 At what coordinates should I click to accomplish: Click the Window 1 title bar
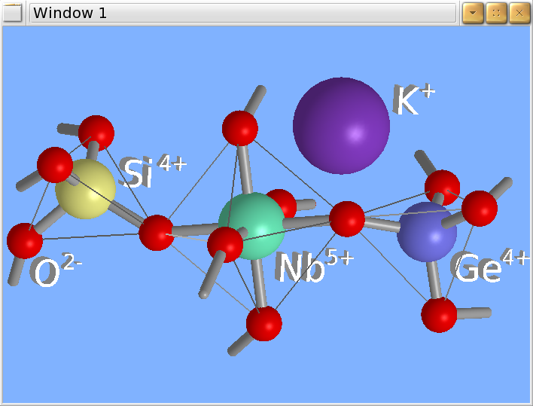[x=242, y=13]
